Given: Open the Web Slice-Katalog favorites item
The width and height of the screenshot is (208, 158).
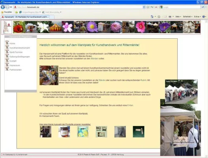Looking at the screenshot, I should (x=52, y=12).
